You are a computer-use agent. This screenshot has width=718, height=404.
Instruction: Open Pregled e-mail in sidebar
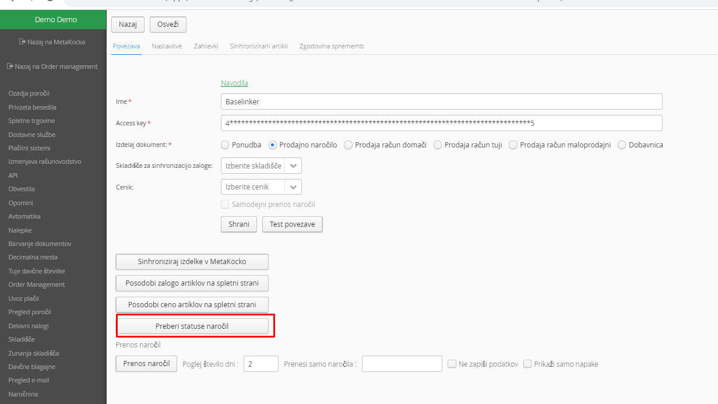tap(29, 380)
